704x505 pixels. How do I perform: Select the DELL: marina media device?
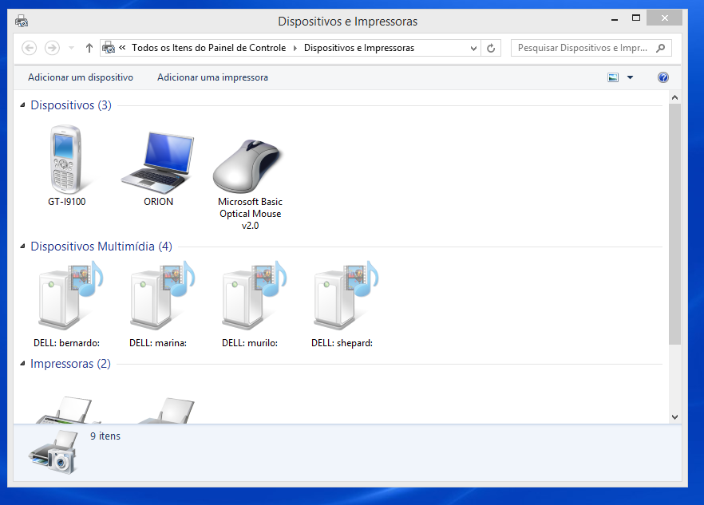[158, 298]
